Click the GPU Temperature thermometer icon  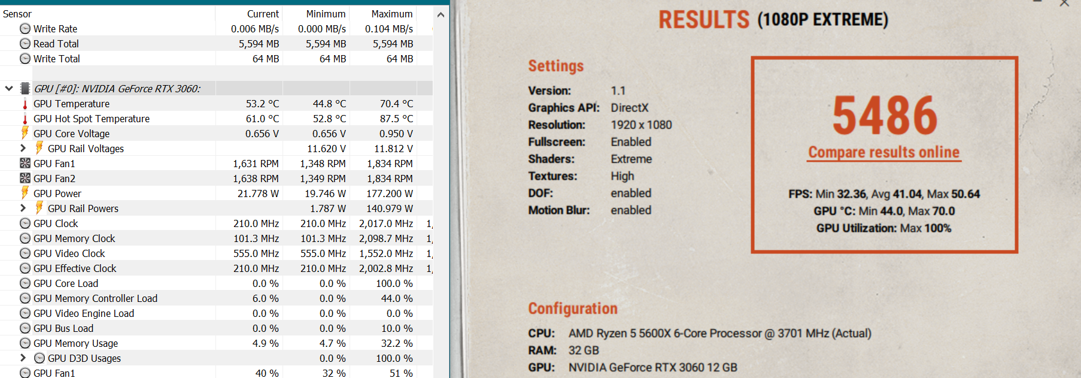click(x=25, y=104)
